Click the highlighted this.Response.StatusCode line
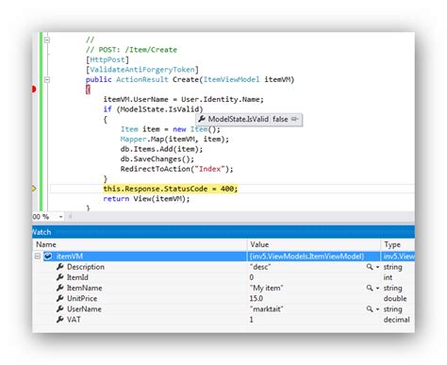 [171, 189]
